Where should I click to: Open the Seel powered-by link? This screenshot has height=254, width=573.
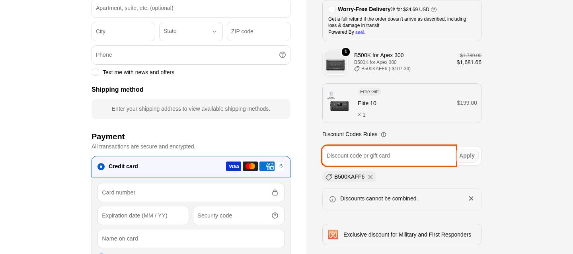(360, 32)
